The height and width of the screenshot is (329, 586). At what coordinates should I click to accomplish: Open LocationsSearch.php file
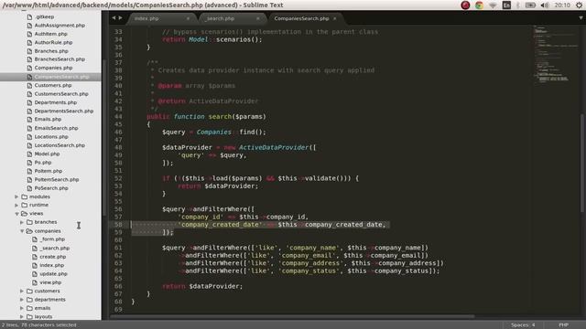60,145
